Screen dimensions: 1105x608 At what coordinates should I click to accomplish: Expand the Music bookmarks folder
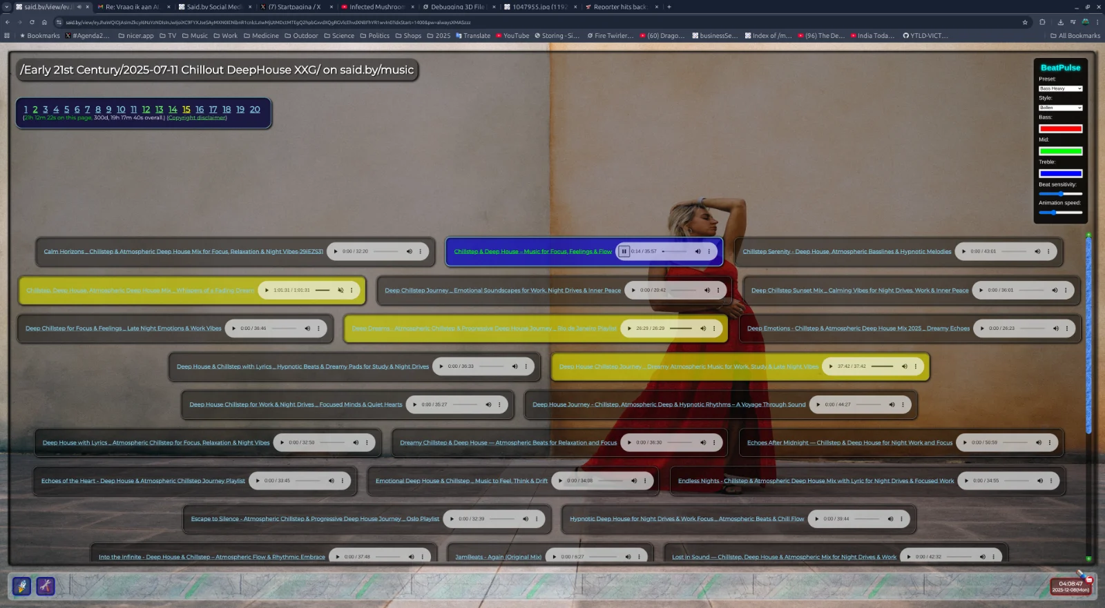click(195, 36)
